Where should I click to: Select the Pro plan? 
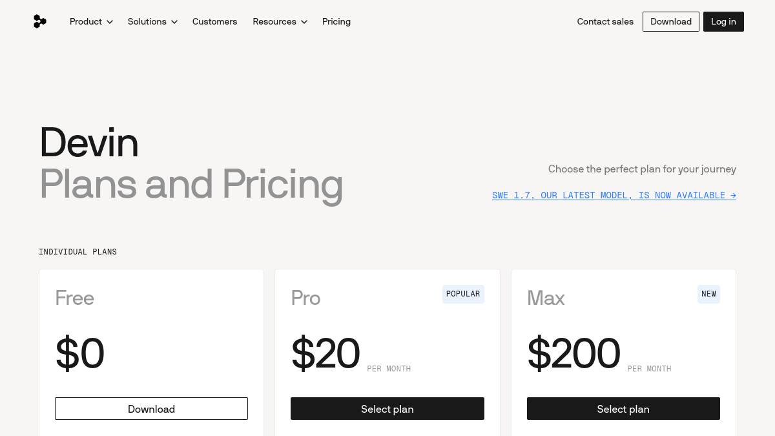(387, 409)
